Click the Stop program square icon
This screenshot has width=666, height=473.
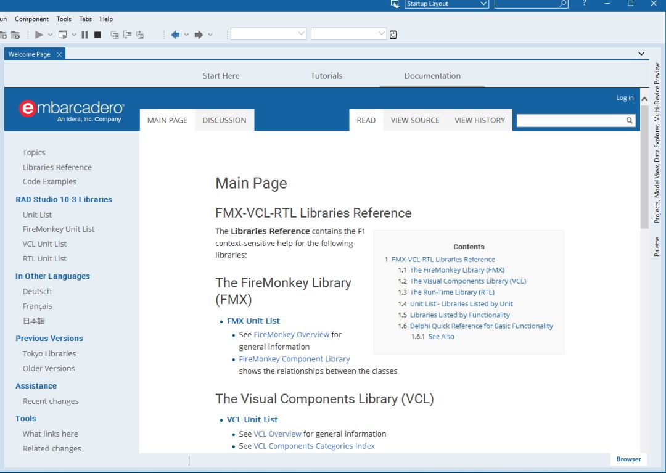coord(97,35)
